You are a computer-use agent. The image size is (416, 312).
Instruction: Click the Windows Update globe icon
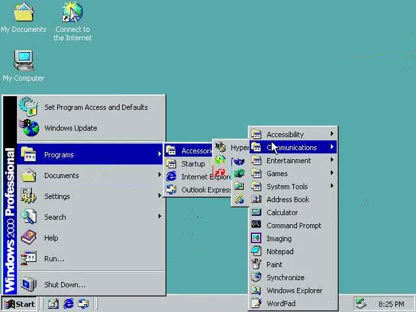29,128
